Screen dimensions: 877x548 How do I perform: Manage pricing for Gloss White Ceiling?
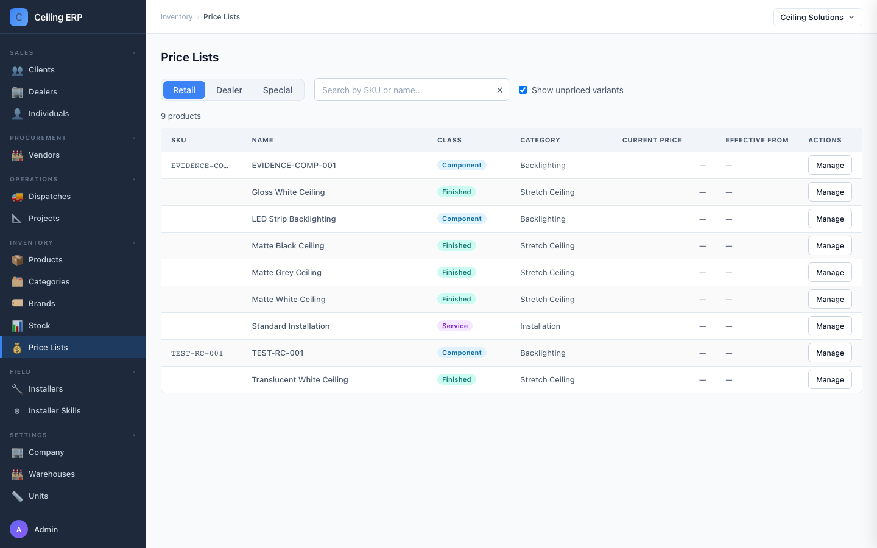[x=829, y=192]
